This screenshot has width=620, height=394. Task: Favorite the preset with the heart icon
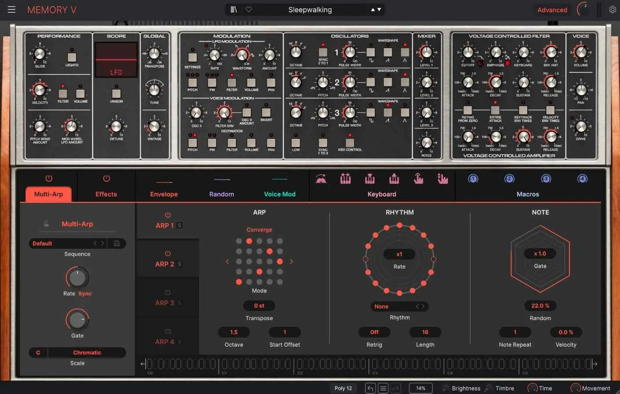tap(249, 10)
